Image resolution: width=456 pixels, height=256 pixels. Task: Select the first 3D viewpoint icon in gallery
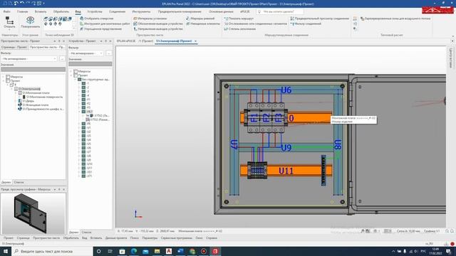click(x=46, y=19)
